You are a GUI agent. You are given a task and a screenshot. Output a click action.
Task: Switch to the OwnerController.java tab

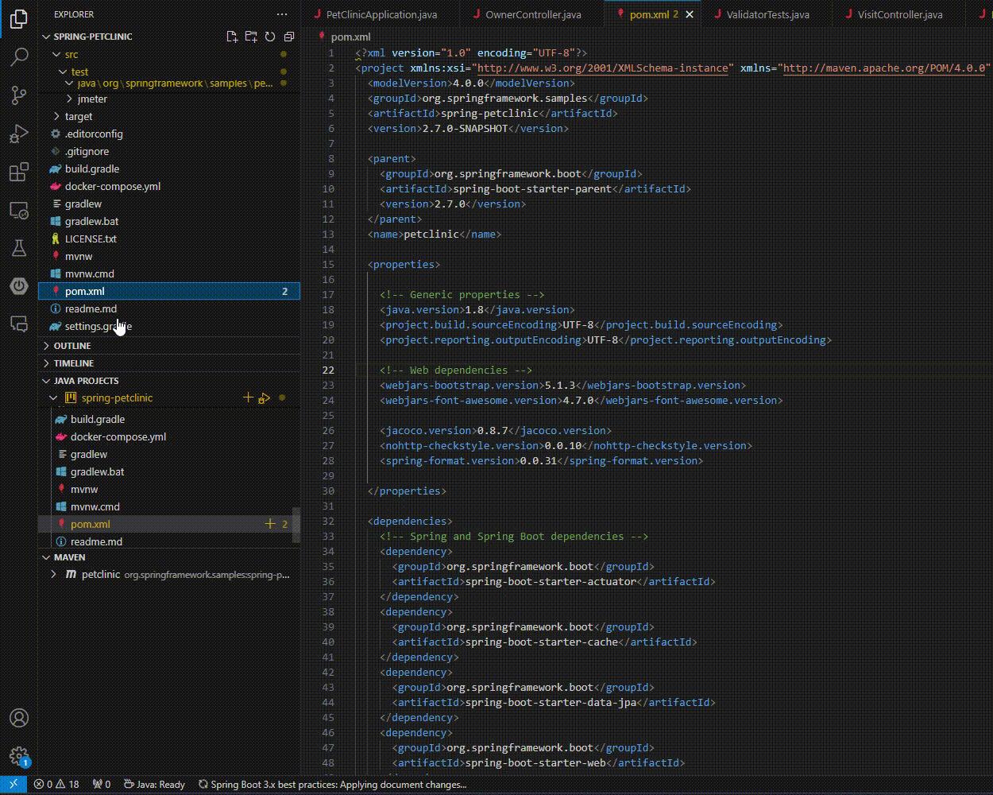527,14
